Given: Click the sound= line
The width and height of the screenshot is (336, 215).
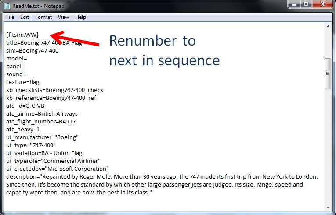Looking at the screenshot, I should (x=16, y=74).
